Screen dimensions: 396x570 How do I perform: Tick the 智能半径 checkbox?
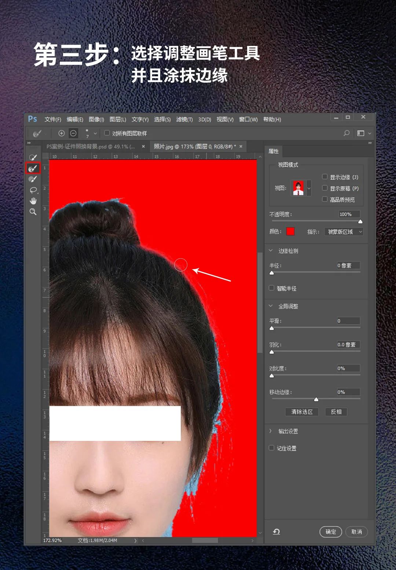tap(272, 288)
